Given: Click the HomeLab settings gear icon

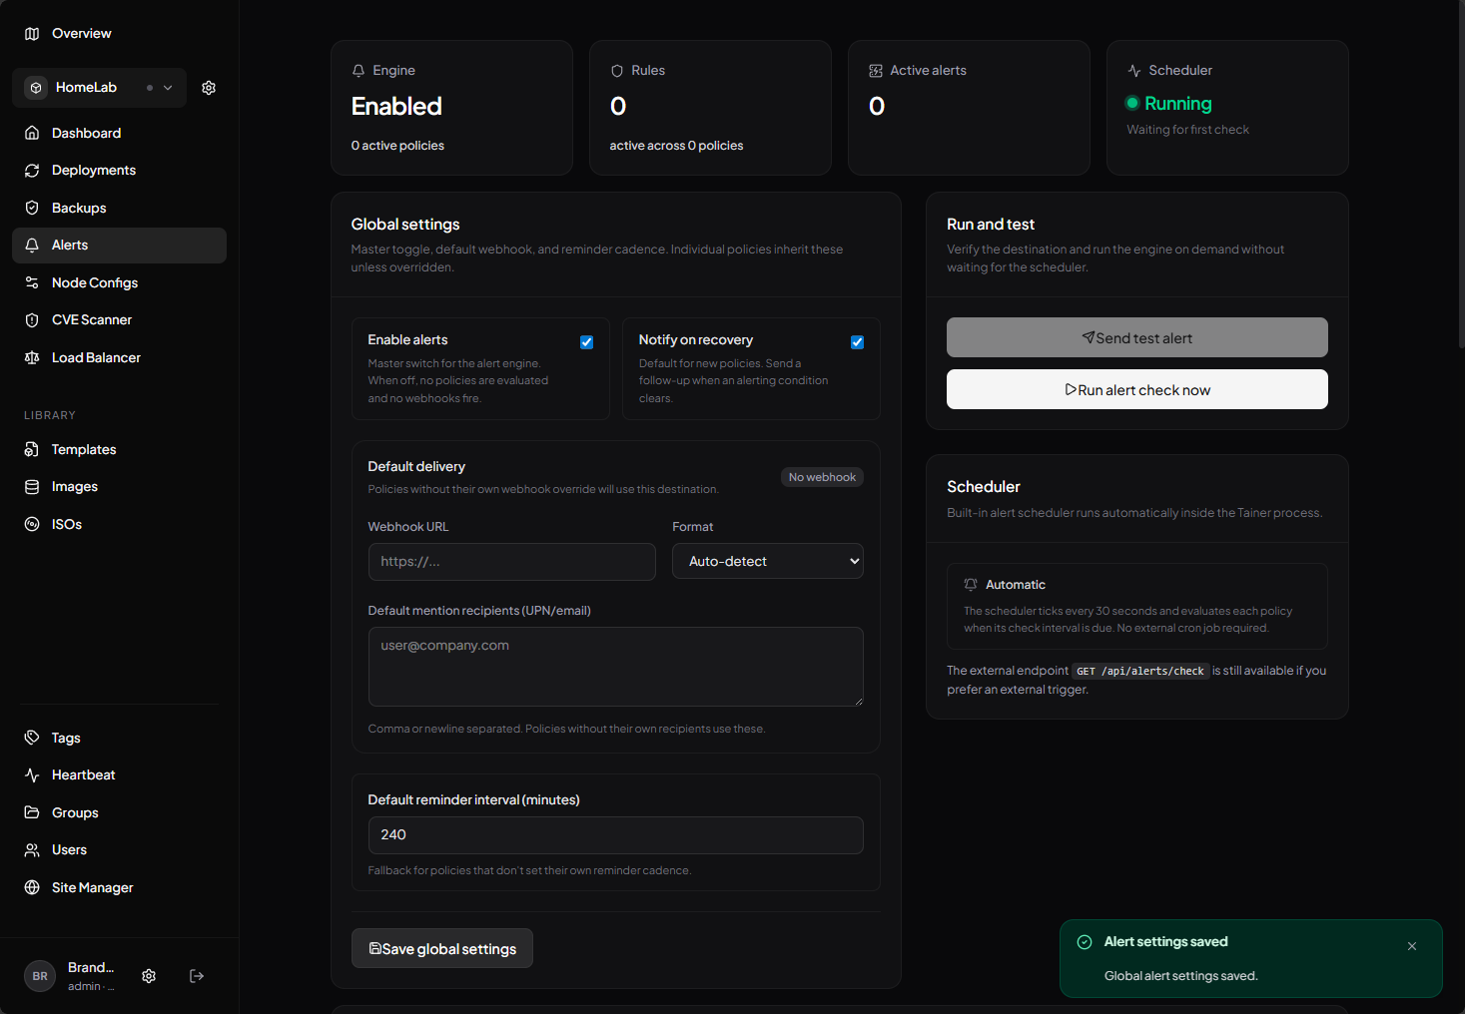Looking at the screenshot, I should [209, 88].
